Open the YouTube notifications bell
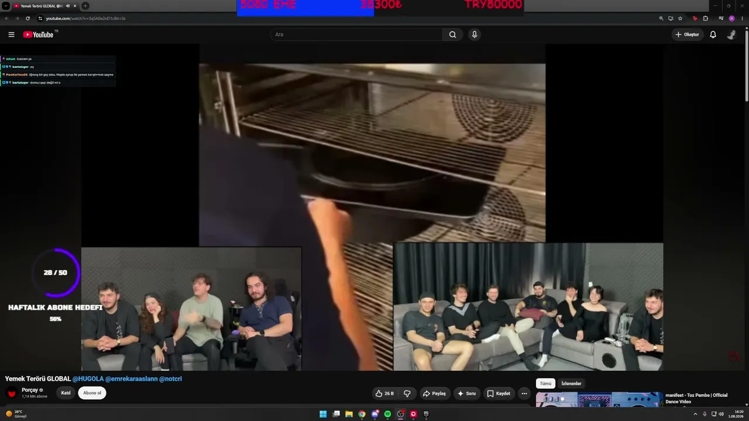749x421 pixels. 713,34
